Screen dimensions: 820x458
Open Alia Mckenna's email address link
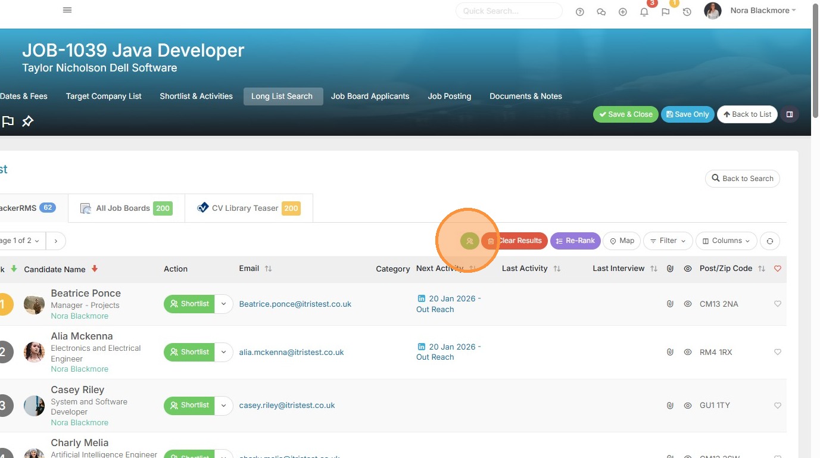tap(292, 352)
